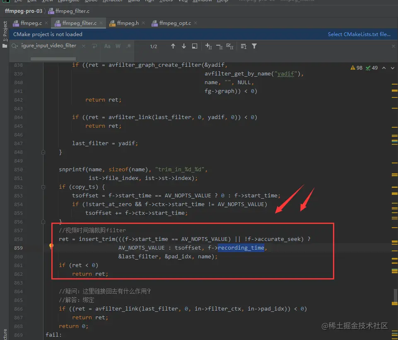Click the yellow intention lightbulb at line 859
The height and width of the screenshot is (340, 398).
click(51, 246)
